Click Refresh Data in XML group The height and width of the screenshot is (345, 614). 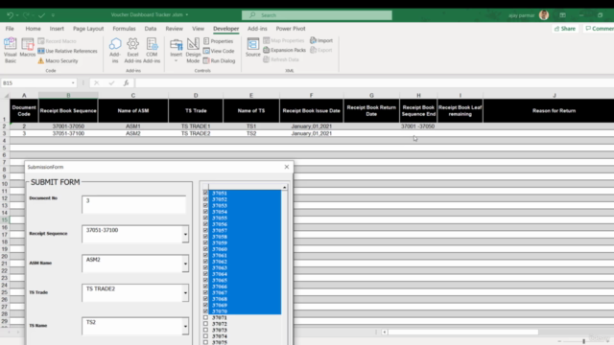tap(281, 59)
